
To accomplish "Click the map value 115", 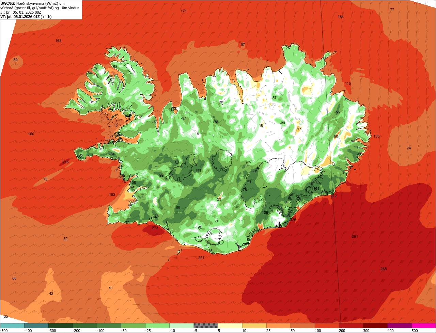I will coord(347,83).
